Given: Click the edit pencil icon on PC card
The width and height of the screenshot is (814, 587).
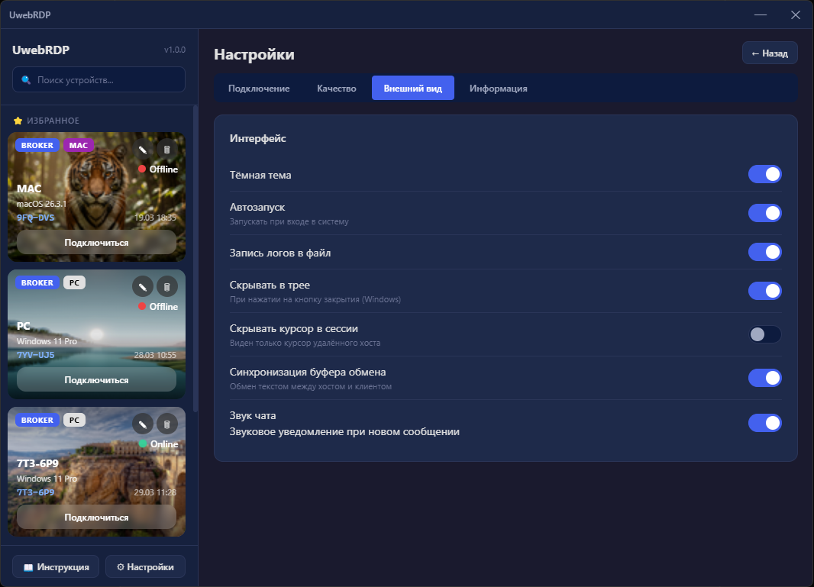Looking at the screenshot, I should pos(142,286).
